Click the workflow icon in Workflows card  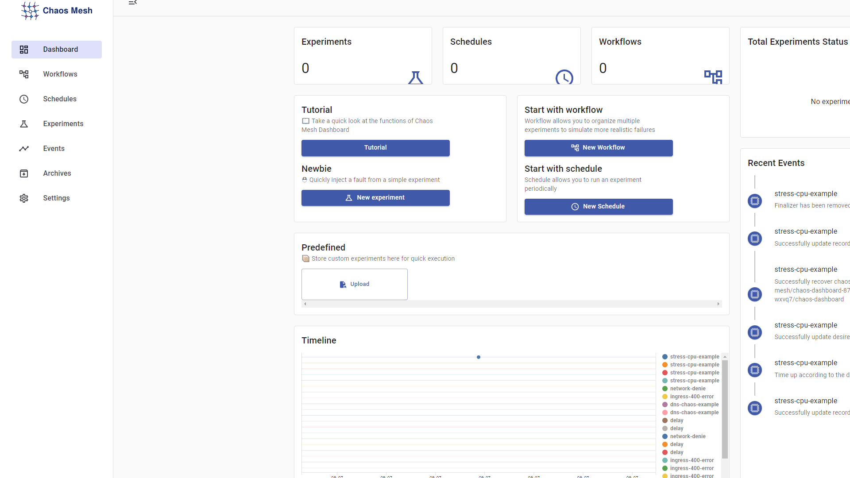(713, 77)
